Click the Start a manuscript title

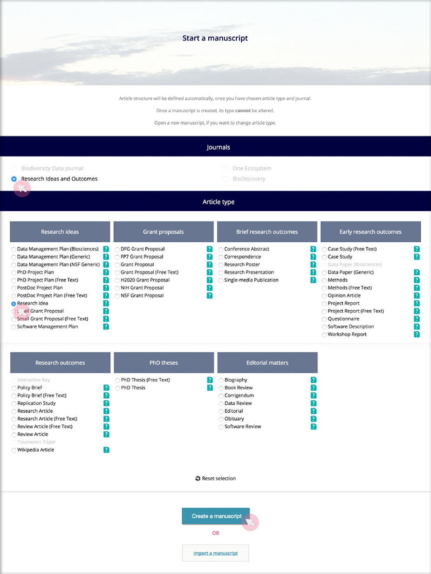pyautogui.click(x=215, y=38)
